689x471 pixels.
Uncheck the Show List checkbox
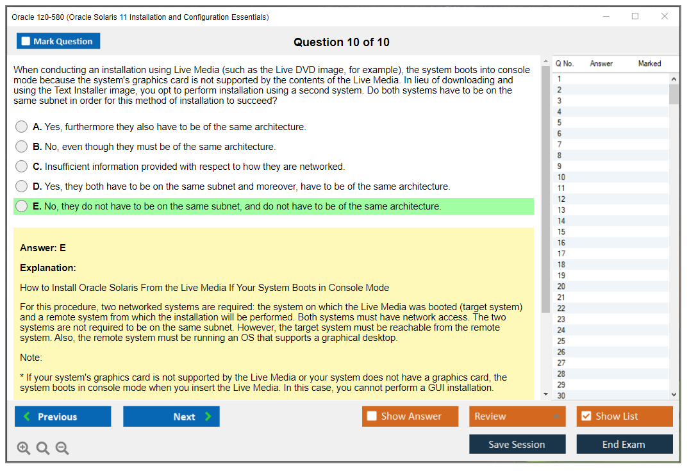(586, 417)
